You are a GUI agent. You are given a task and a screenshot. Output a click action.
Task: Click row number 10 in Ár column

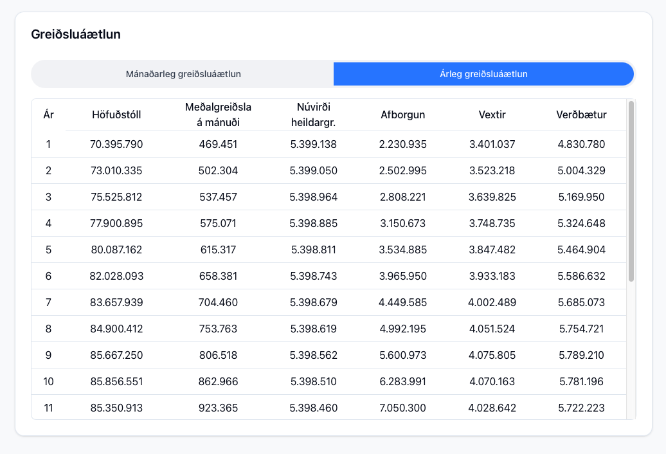pos(48,381)
